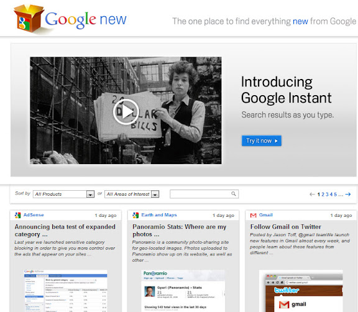Open 'Panoramio Stats: Where are my photos' headline
This screenshot has height=312, width=358.
[x=179, y=231]
